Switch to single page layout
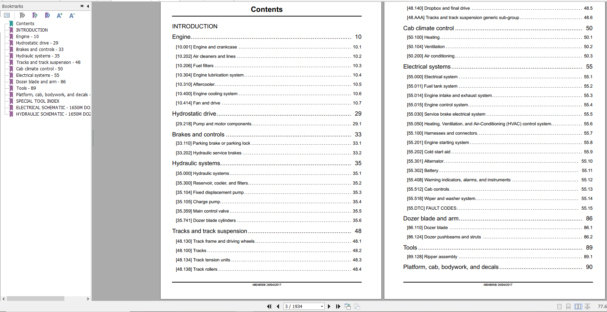 (559, 306)
